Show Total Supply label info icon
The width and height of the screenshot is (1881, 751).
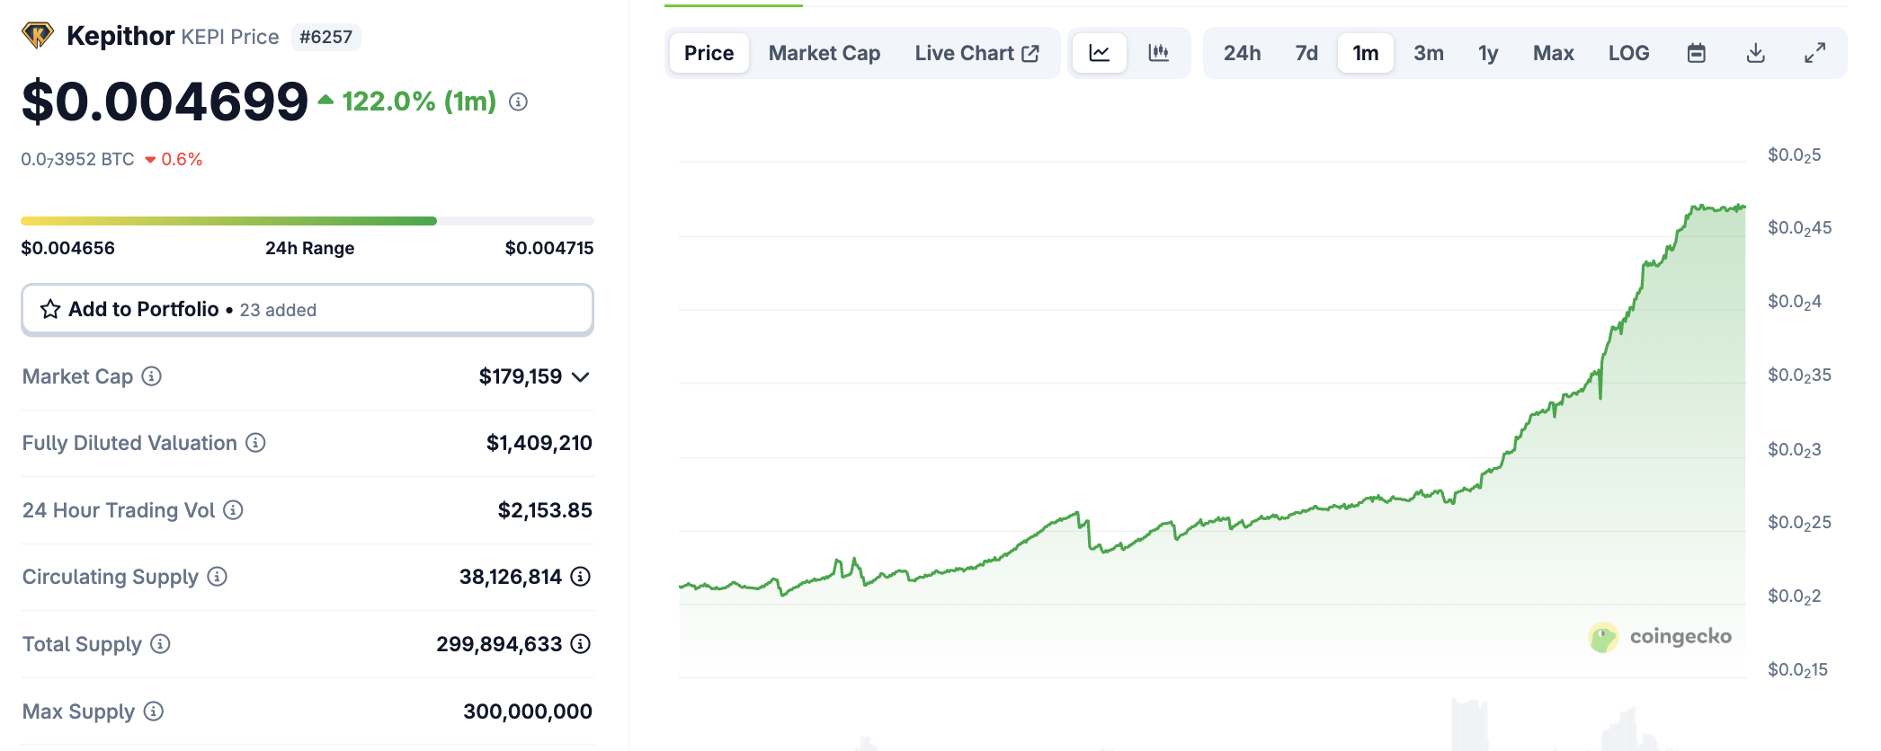click(x=160, y=644)
